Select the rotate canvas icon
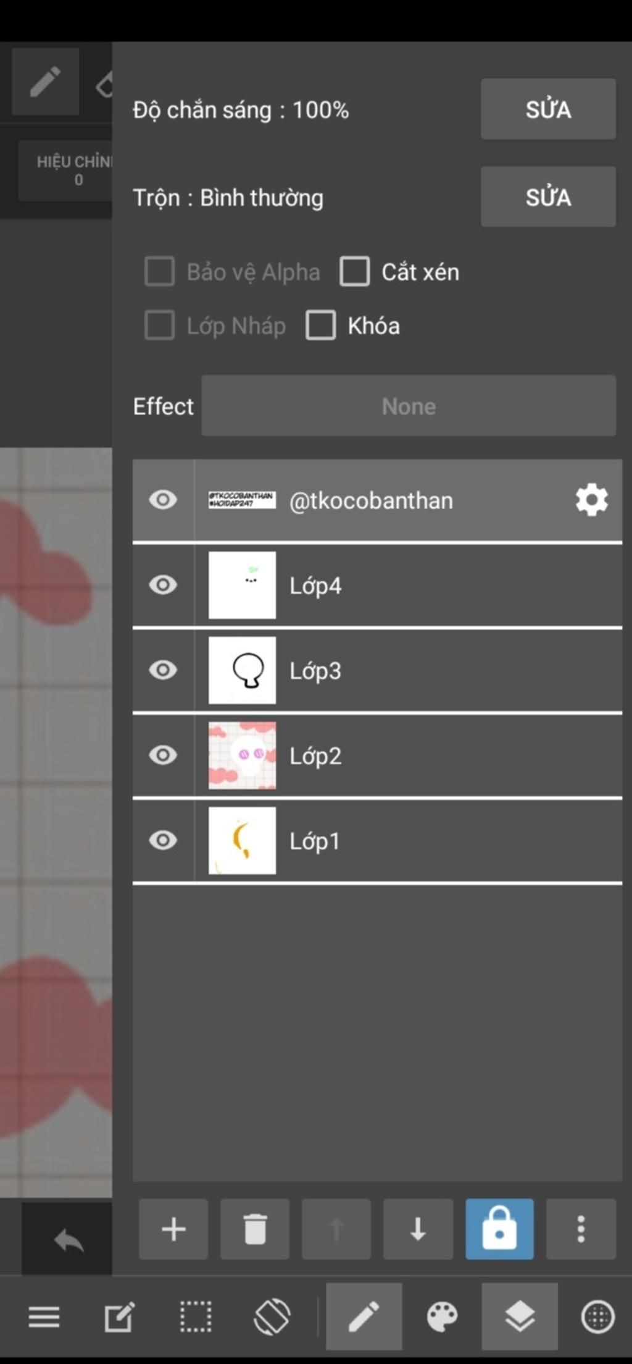The width and height of the screenshot is (632, 1364). [x=272, y=1316]
